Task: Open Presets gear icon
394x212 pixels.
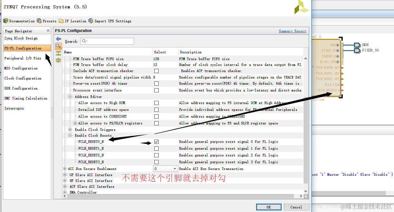Action: [x=39, y=21]
